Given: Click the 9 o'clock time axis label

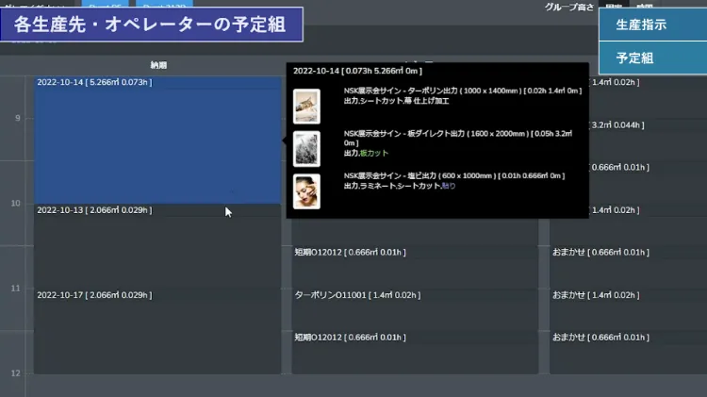Looking at the screenshot, I should (x=18, y=118).
